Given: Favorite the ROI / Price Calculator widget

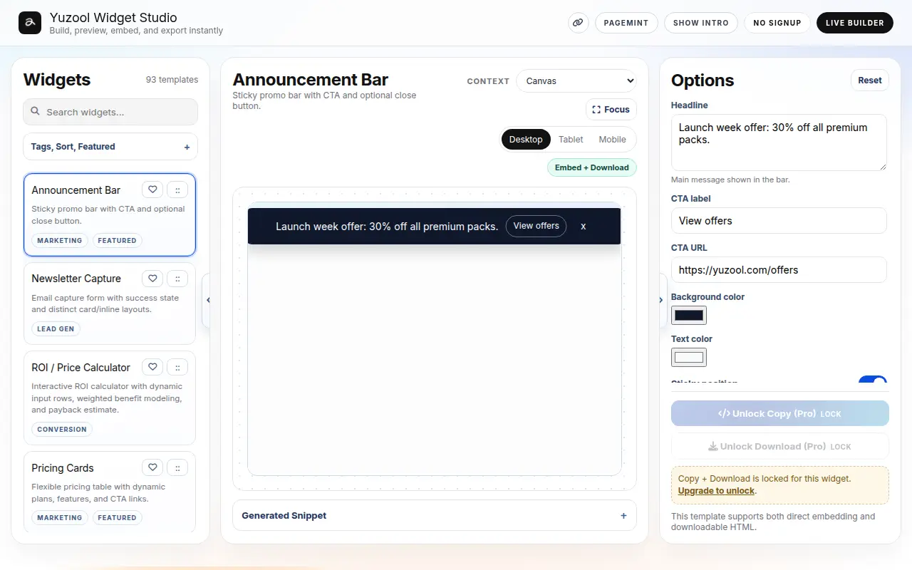Looking at the screenshot, I should (x=152, y=368).
